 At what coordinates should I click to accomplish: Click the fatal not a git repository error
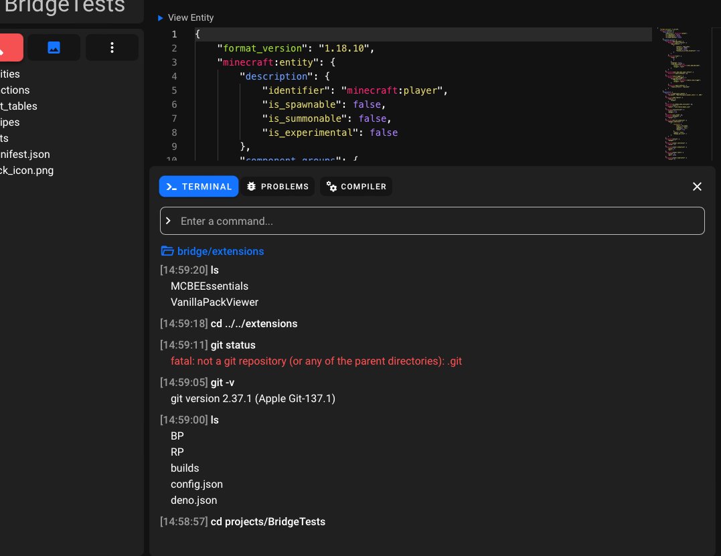[x=317, y=361]
